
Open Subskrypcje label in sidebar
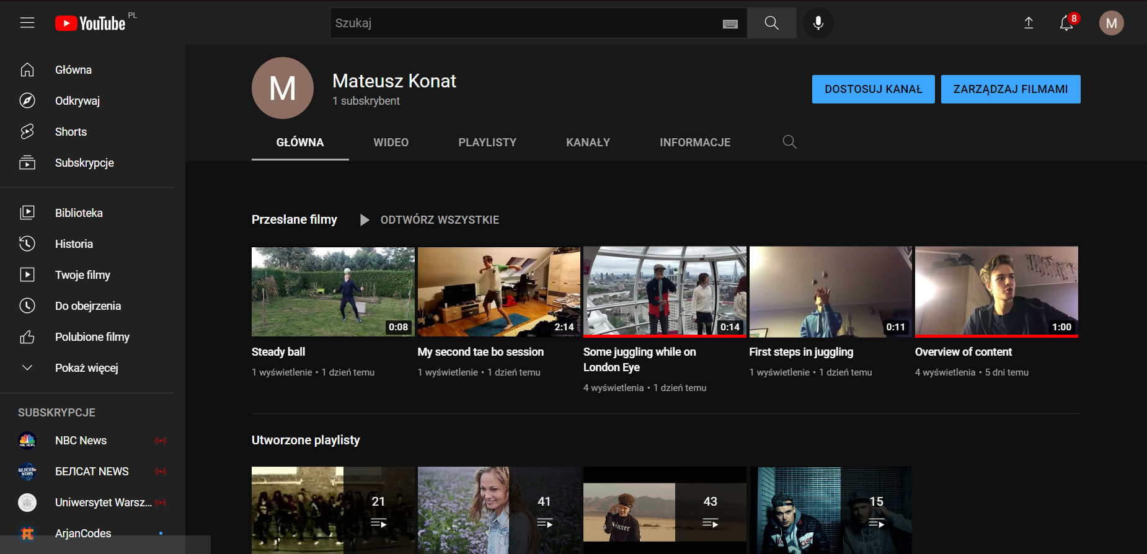click(x=84, y=163)
